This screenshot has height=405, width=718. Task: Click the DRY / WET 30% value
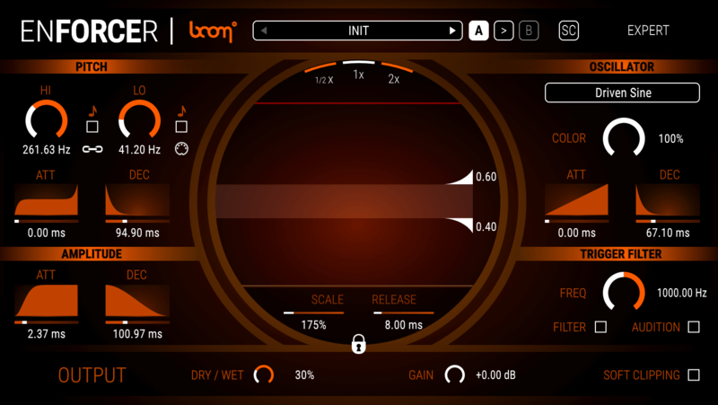(x=304, y=375)
